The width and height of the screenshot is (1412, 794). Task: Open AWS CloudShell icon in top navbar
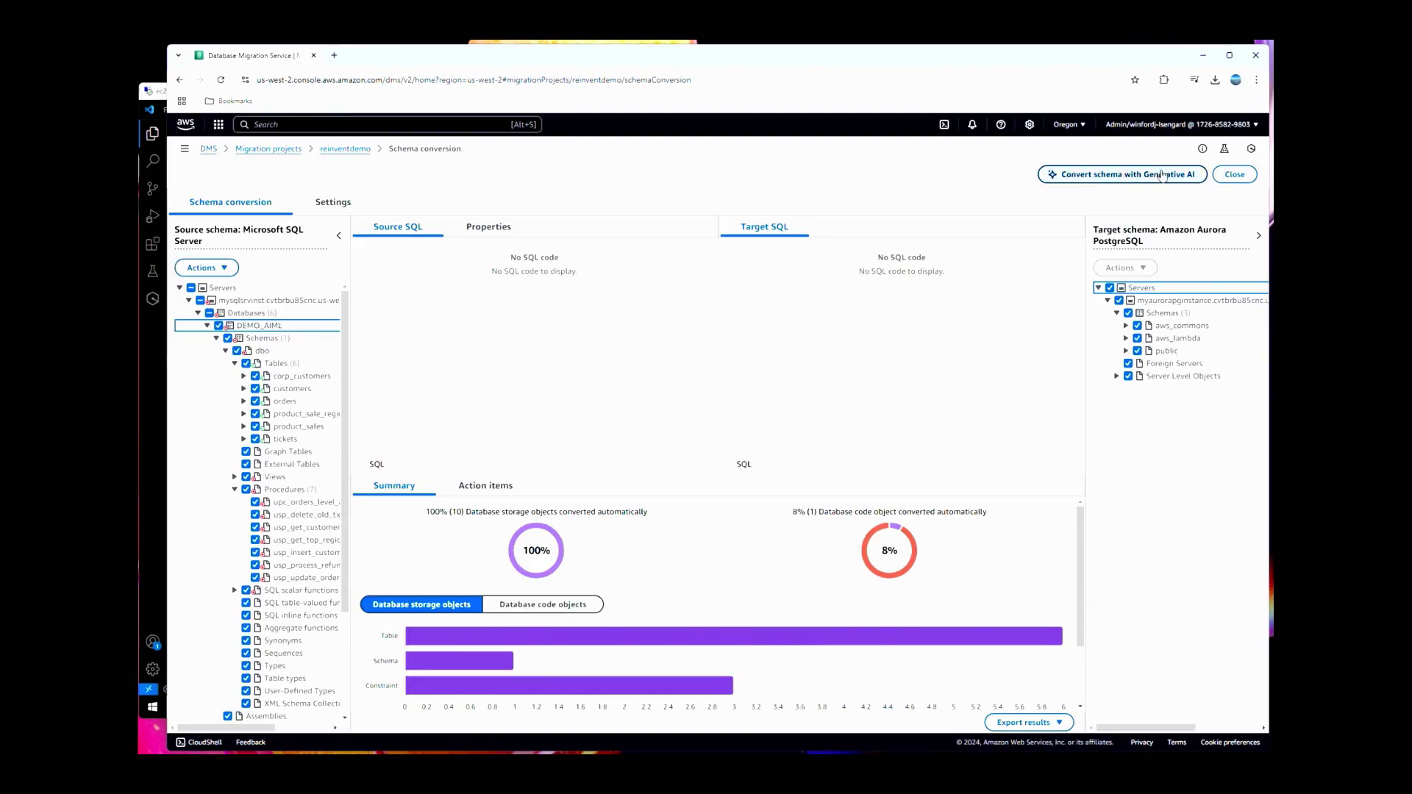coord(944,124)
